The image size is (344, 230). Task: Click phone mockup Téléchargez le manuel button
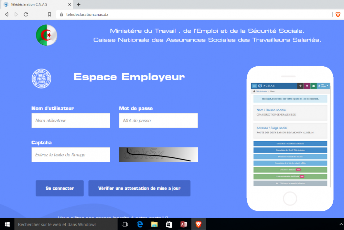point(290,183)
